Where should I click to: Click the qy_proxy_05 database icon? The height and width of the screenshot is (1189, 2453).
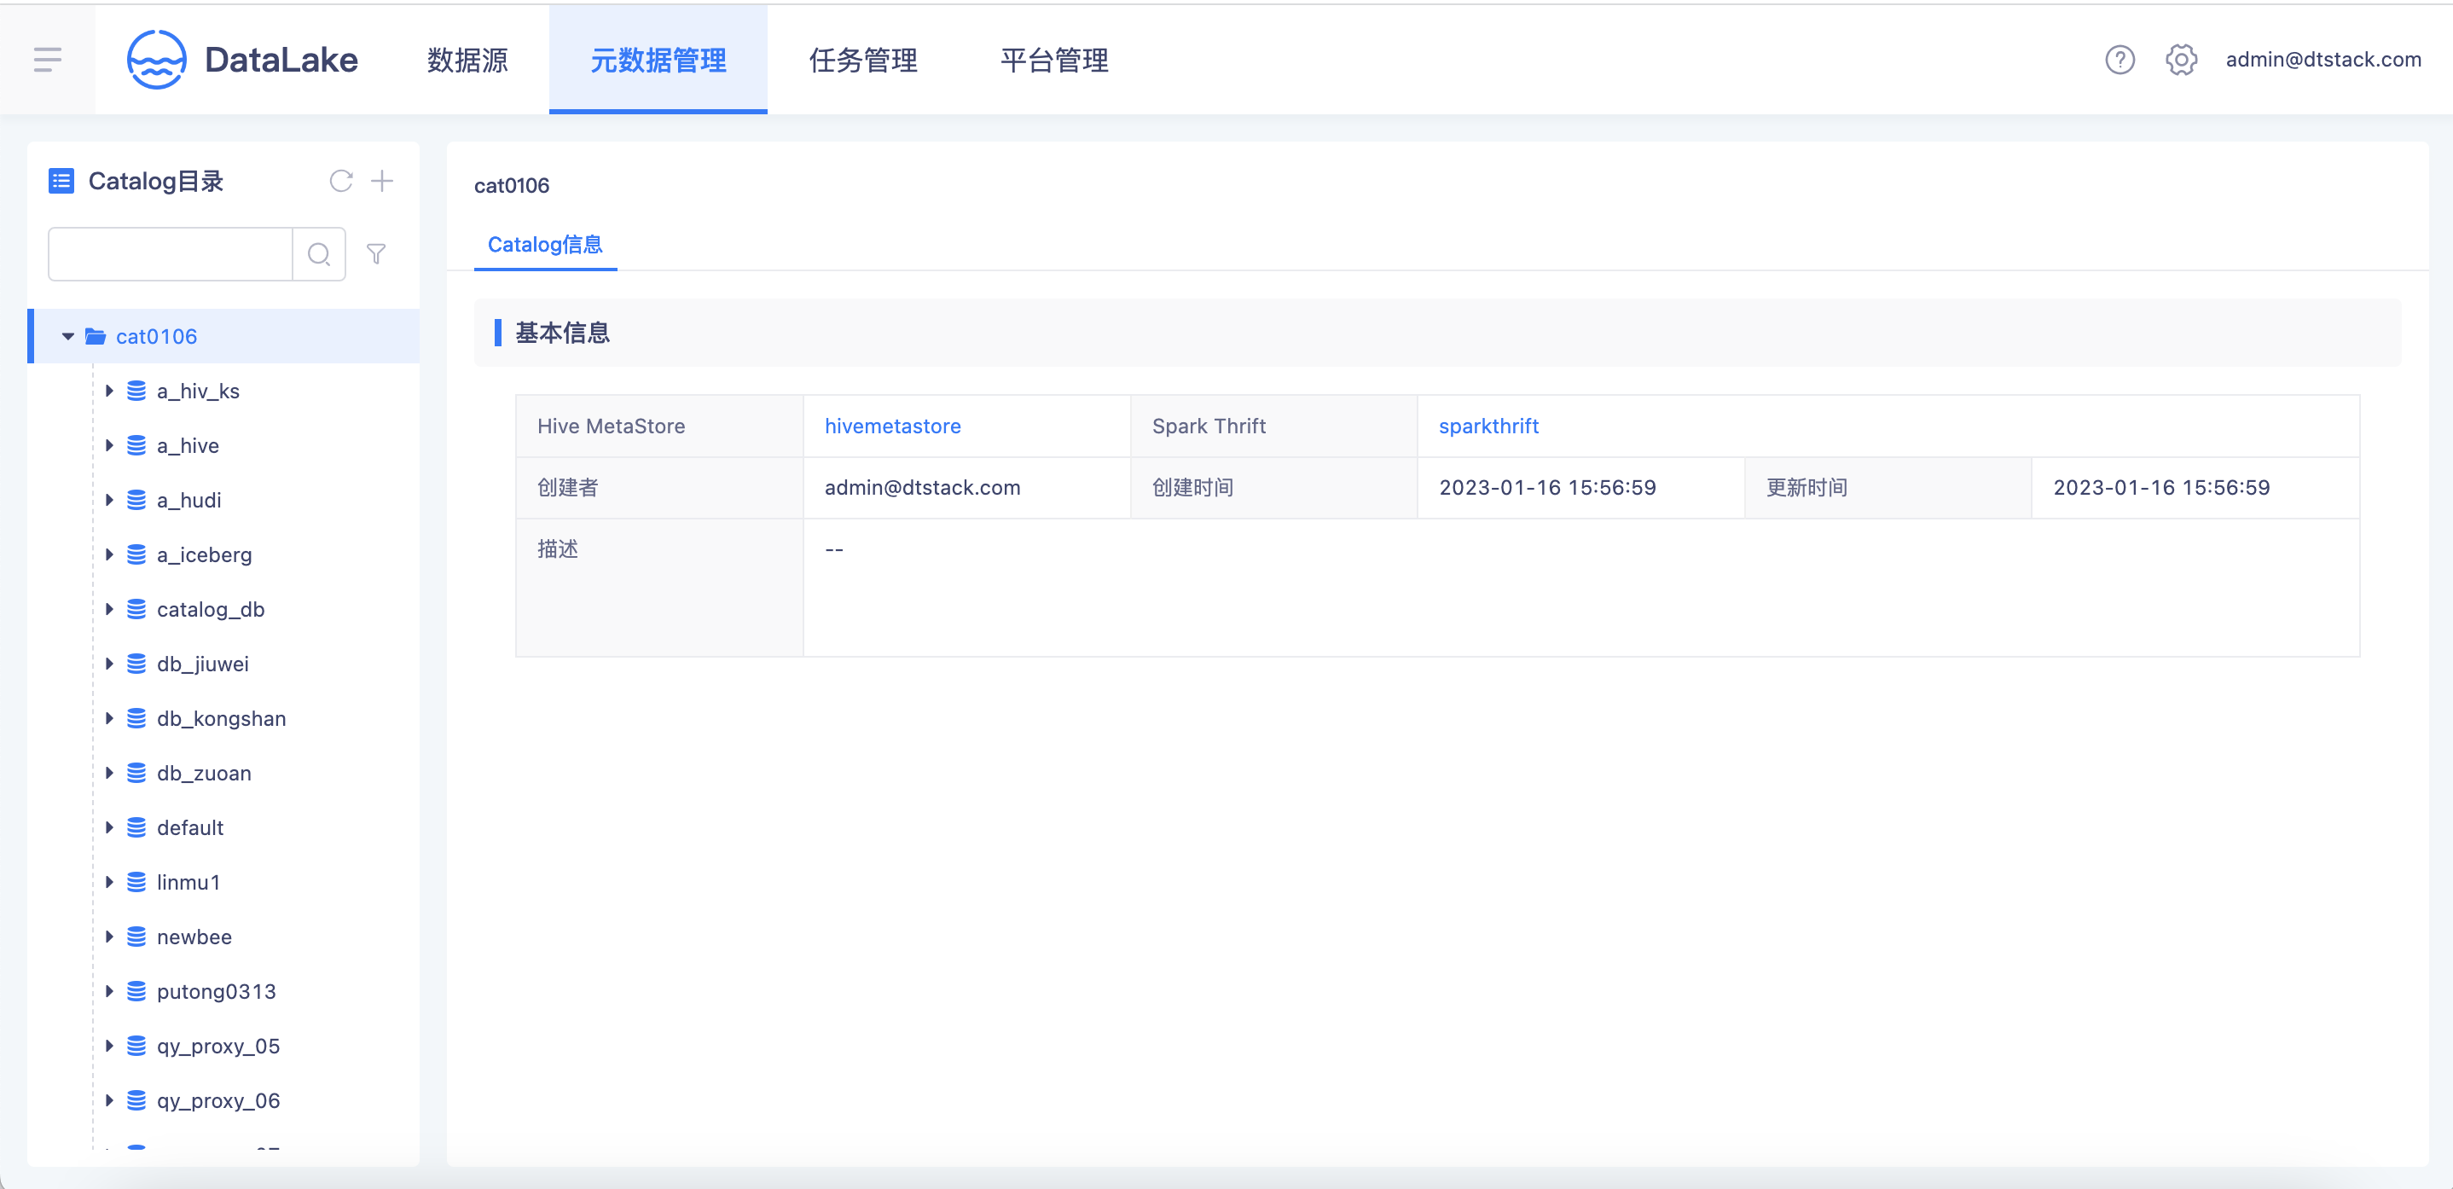tap(136, 1047)
